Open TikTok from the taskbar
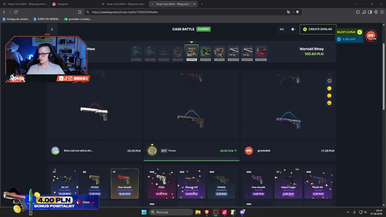This screenshot has height=217, width=386. pyautogui.click(x=224, y=212)
